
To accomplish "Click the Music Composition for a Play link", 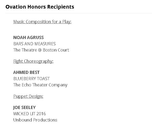I will click(x=42, y=22).
